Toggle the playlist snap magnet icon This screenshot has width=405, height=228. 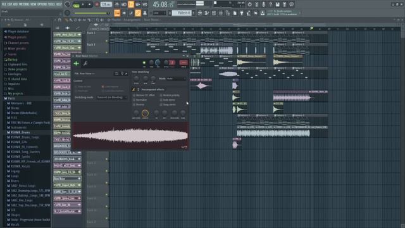click(x=59, y=20)
